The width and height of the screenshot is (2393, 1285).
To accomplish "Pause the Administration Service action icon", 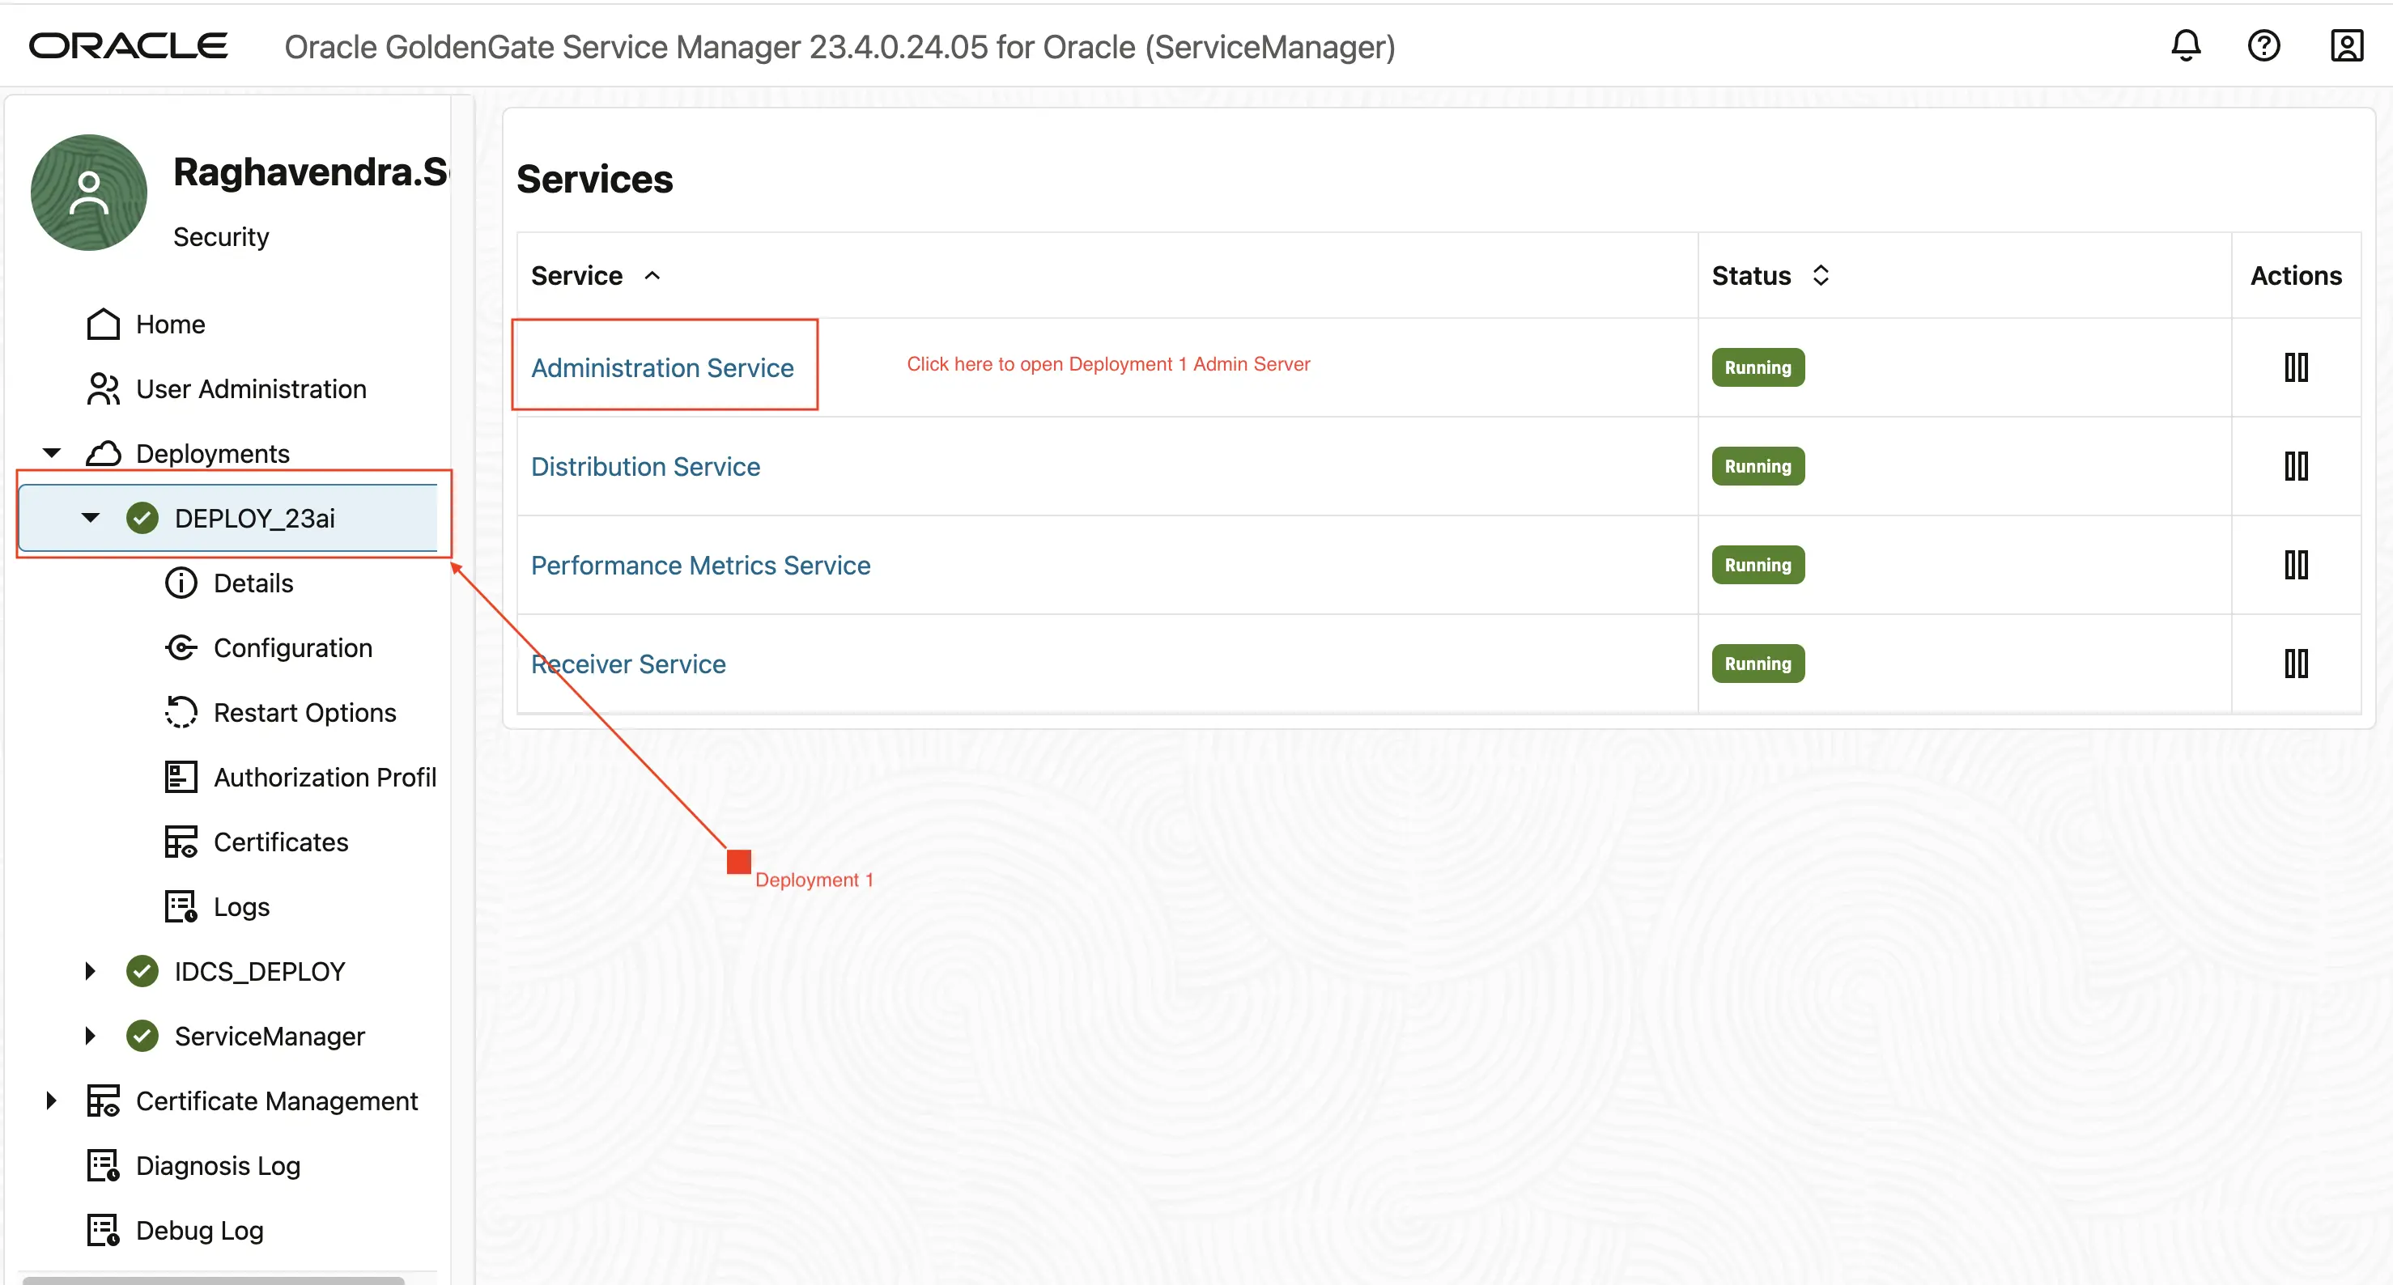I will (x=2296, y=367).
